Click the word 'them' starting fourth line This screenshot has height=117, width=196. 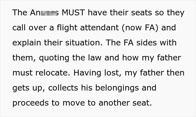[24, 58]
